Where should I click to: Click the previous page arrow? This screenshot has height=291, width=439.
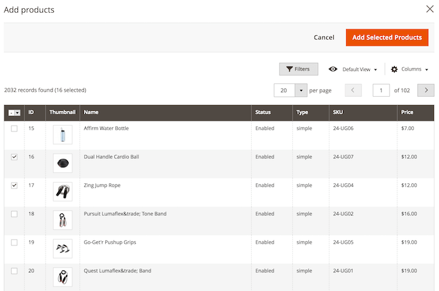[353, 90]
